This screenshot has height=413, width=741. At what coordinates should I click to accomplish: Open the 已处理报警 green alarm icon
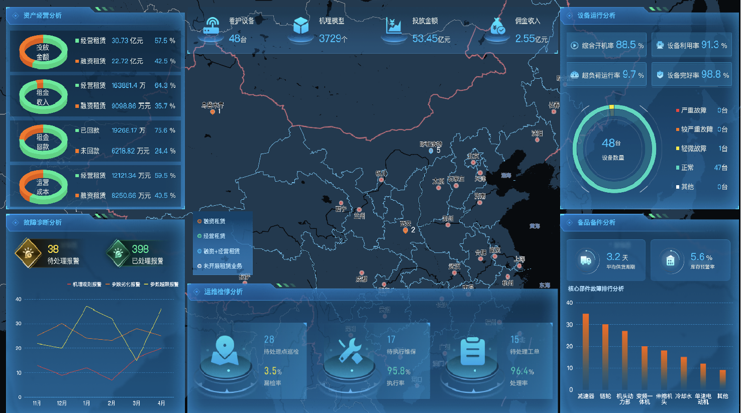coord(119,253)
